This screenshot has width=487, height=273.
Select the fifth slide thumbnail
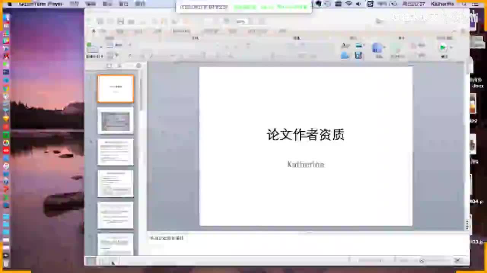pos(116,215)
